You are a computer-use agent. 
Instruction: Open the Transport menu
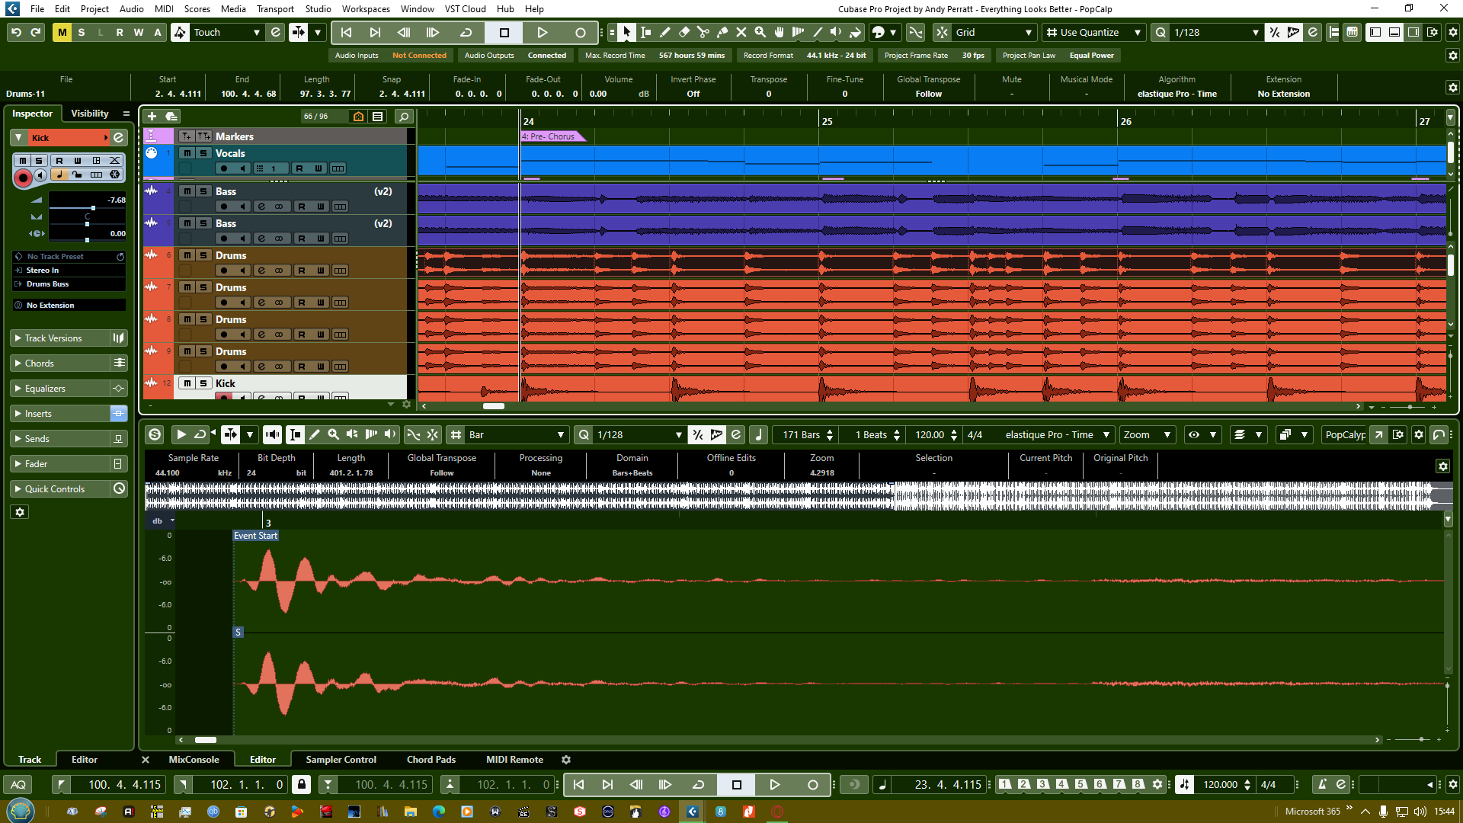(275, 8)
